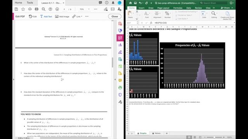
Task: Print the PDF with the printer icon
Action: pos(36,9)
